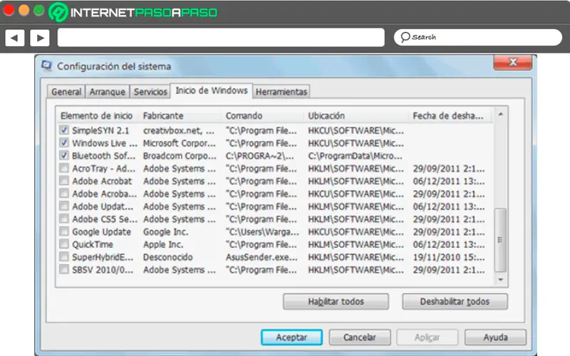Click the list scrollbar down arrow
Screen dimensions: 570x356
[501, 279]
